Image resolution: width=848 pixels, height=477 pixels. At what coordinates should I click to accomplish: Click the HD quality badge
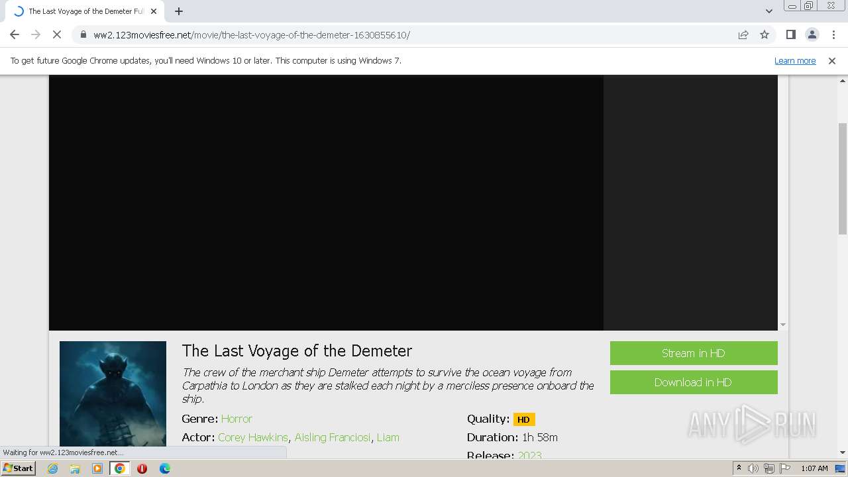[523, 419]
